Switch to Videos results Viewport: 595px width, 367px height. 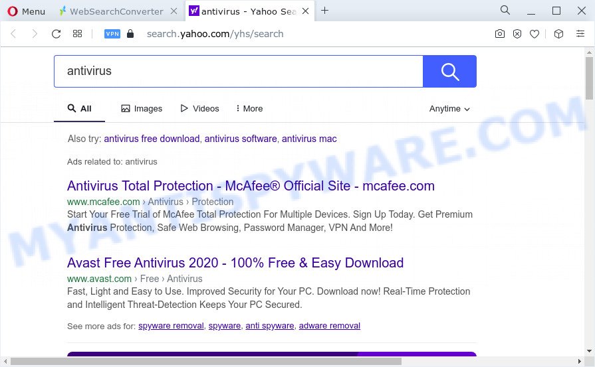(x=199, y=109)
